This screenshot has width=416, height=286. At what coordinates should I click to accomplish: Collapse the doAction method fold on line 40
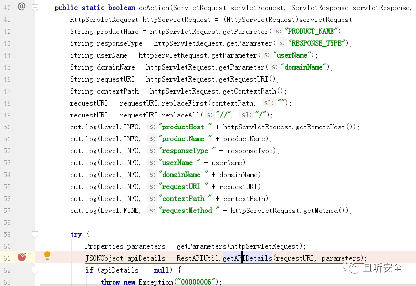click(x=35, y=8)
